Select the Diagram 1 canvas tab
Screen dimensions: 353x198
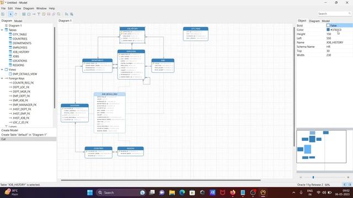tap(65, 21)
